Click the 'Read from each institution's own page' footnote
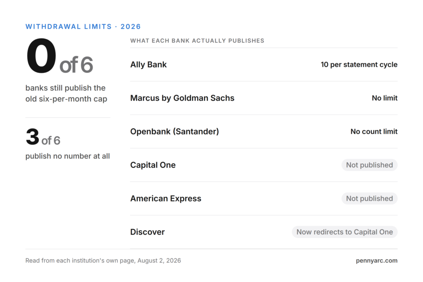The height and width of the screenshot is (282, 423). pyautogui.click(x=103, y=261)
